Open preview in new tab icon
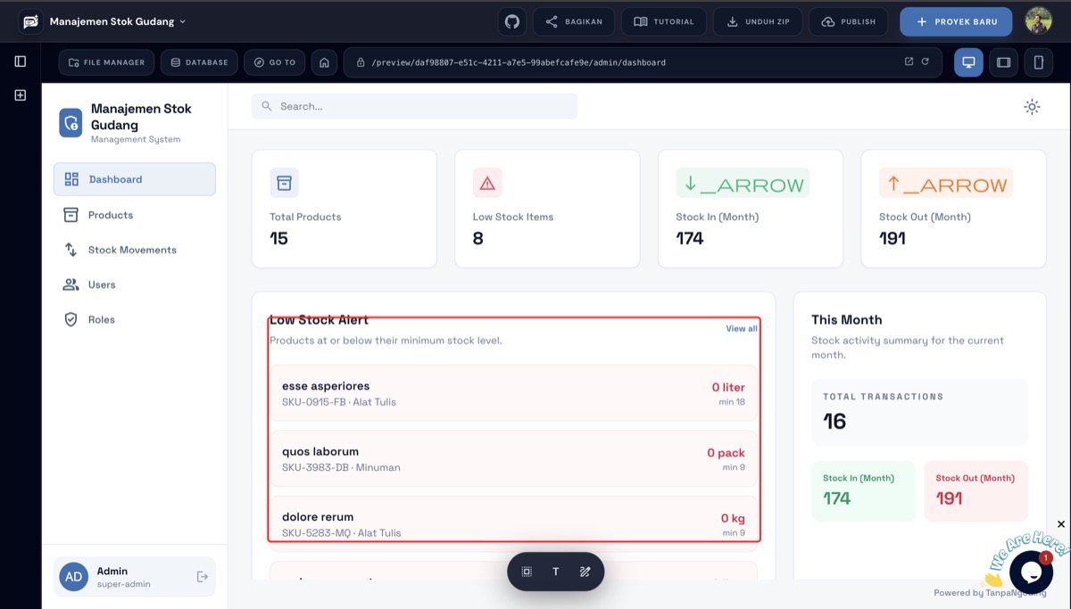The width and height of the screenshot is (1071, 609). (909, 62)
